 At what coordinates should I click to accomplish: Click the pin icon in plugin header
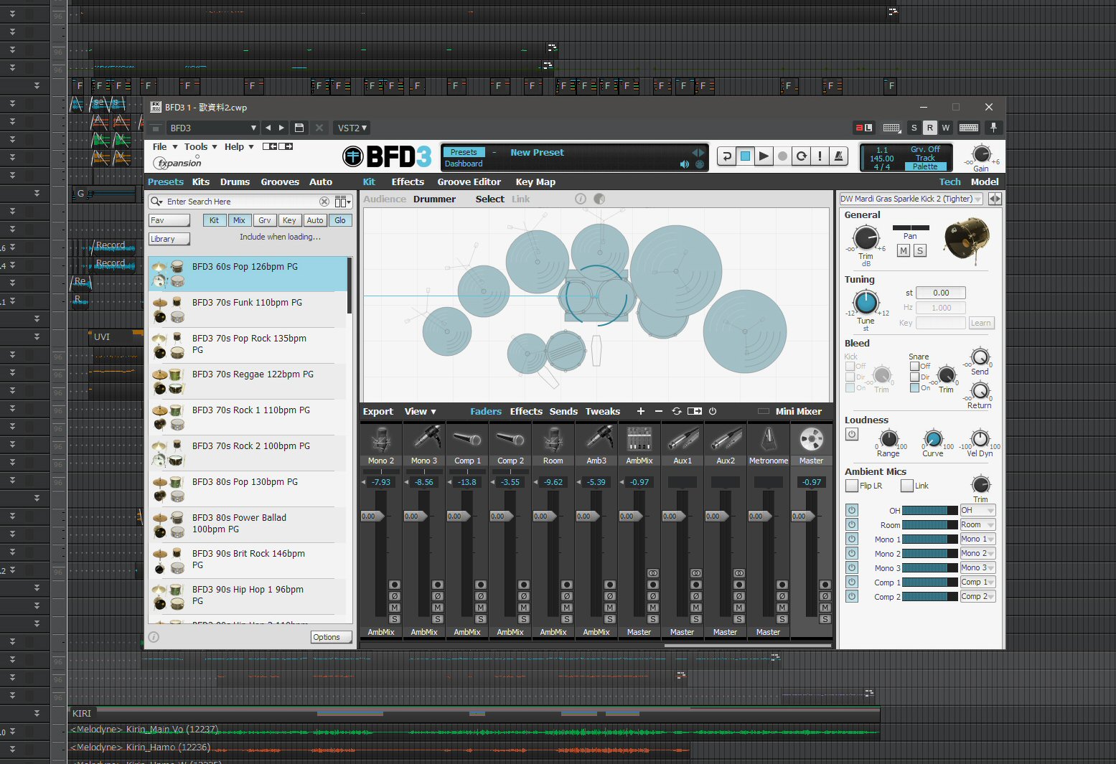pos(993,127)
